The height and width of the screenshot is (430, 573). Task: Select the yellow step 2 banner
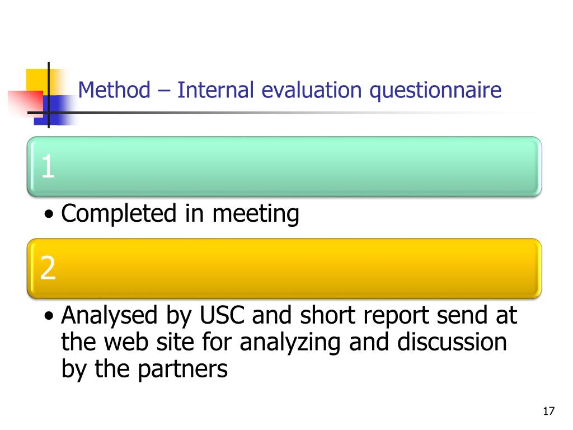click(284, 268)
